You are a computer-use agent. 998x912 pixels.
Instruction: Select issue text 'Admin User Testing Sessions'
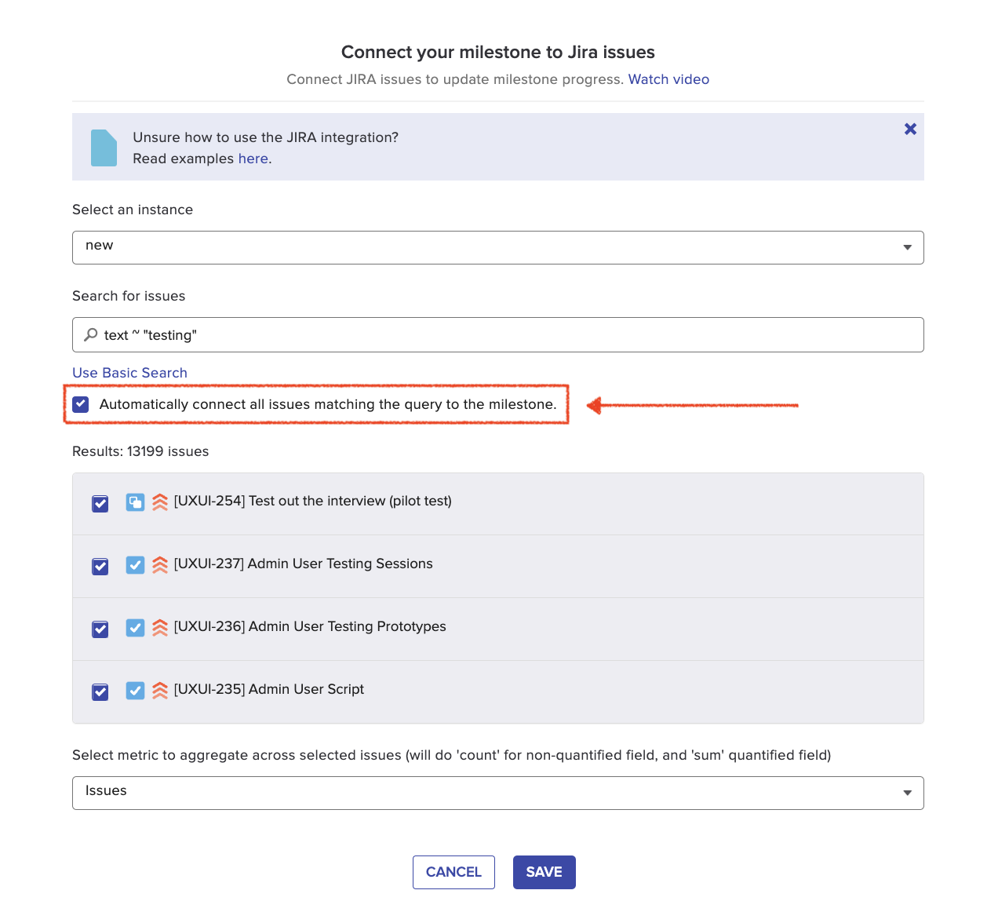tap(341, 564)
